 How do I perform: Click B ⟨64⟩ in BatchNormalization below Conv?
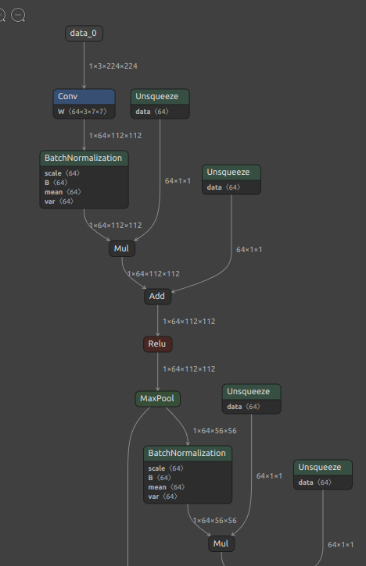click(x=56, y=183)
